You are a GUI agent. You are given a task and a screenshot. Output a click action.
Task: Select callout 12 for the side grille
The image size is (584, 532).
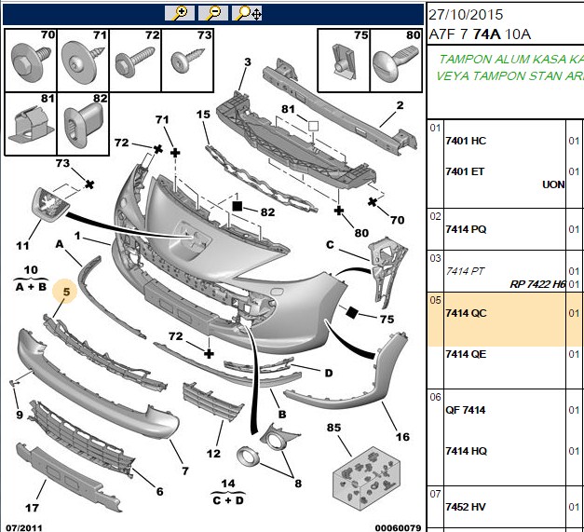tap(213, 454)
